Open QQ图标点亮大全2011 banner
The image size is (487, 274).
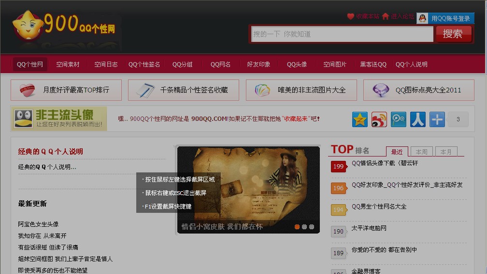(x=419, y=90)
